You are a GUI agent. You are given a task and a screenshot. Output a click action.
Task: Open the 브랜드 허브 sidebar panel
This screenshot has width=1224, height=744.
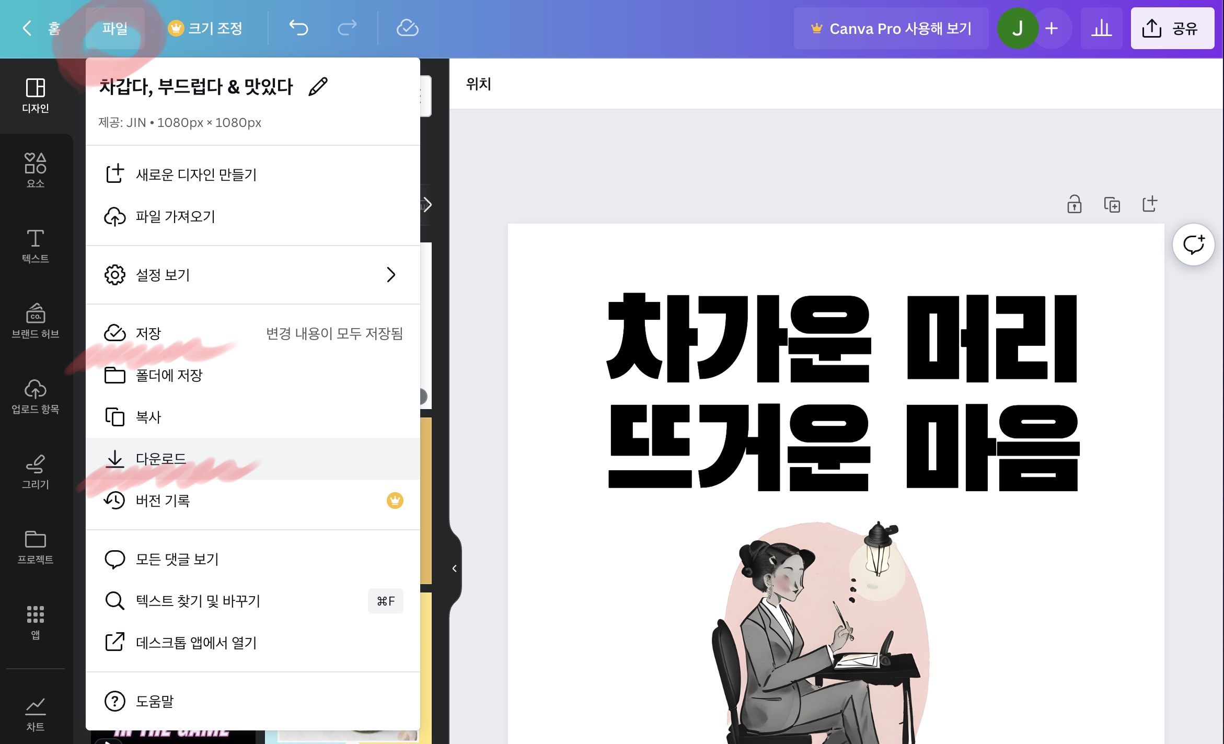36,321
